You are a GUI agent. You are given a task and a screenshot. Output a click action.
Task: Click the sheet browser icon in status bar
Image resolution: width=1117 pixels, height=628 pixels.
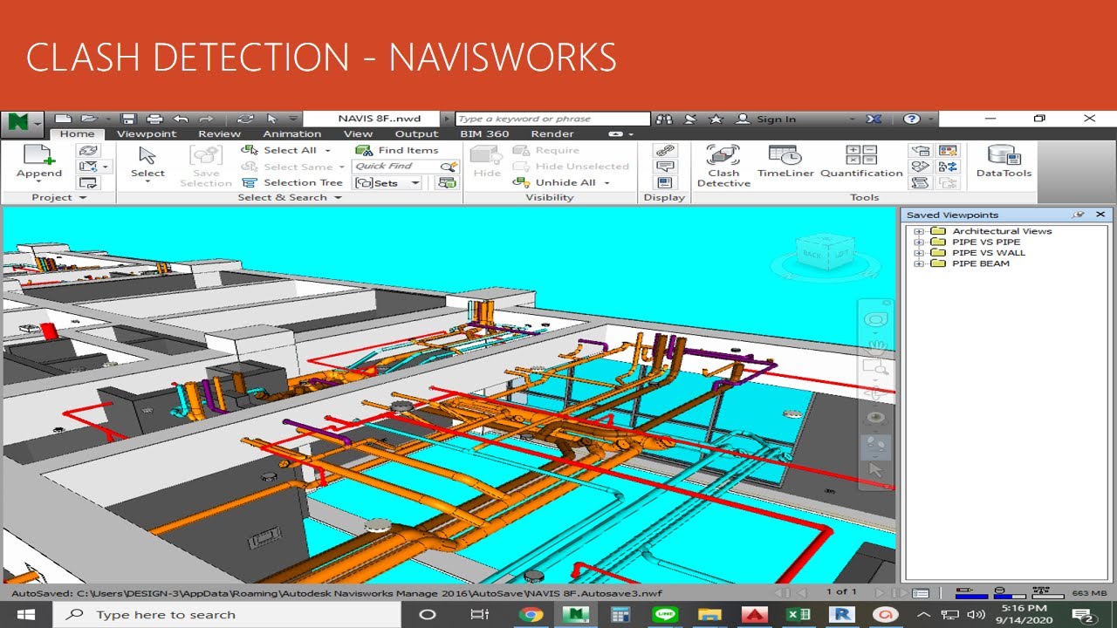click(920, 592)
